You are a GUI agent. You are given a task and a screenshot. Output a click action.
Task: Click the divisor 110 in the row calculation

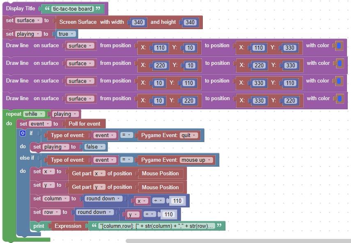point(168,214)
